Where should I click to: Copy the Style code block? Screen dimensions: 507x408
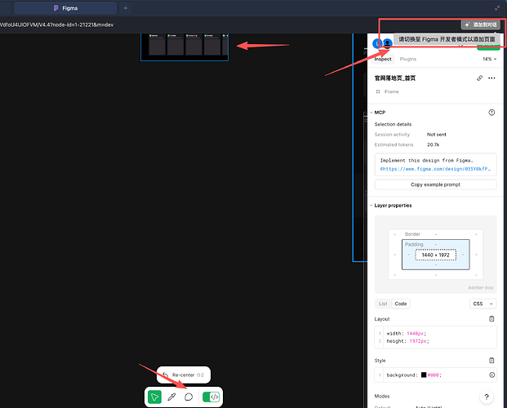pyautogui.click(x=491, y=360)
